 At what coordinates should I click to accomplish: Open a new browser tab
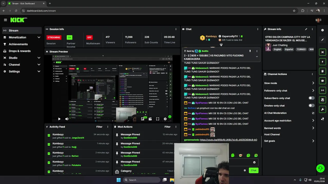click(50, 3)
